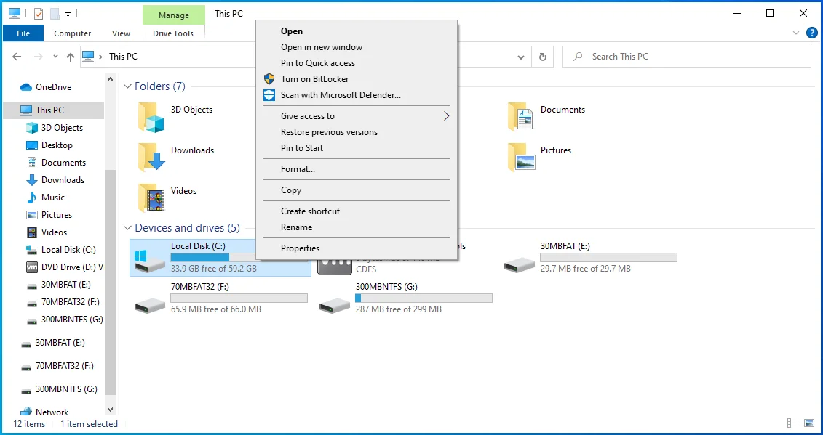Expand the ribbon using the chevron
The height and width of the screenshot is (435, 823).
[x=796, y=33]
